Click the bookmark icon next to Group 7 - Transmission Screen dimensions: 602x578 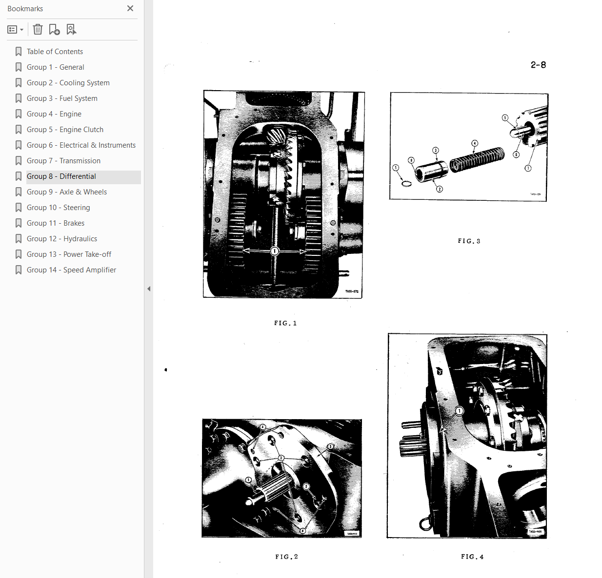(x=19, y=161)
